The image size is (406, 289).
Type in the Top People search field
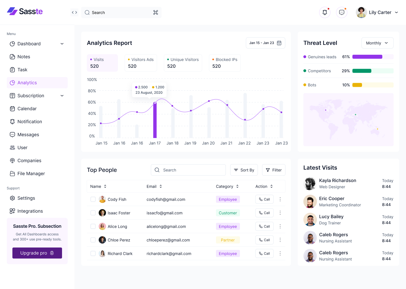coord(188,170)
